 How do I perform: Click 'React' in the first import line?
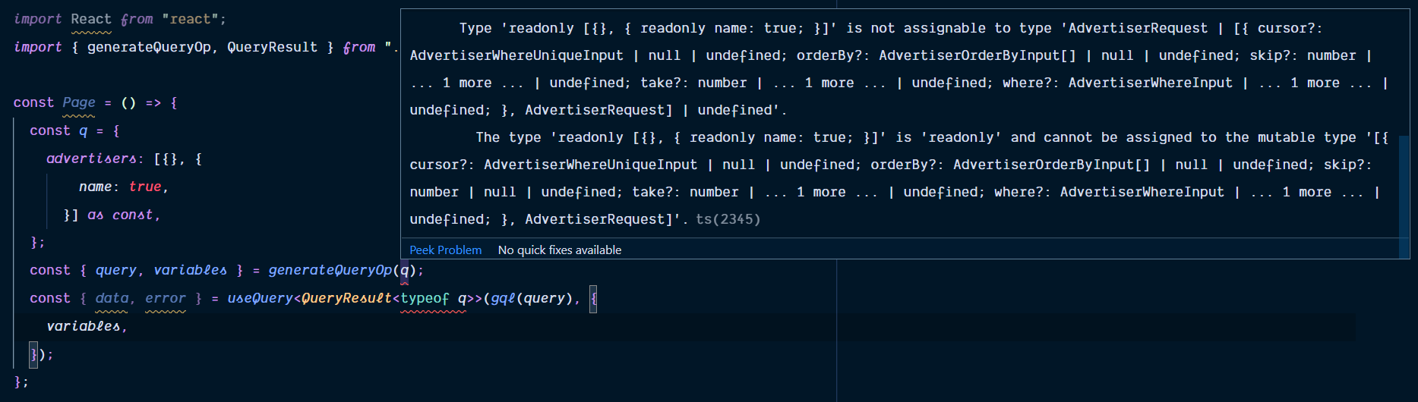pos(91,19)
